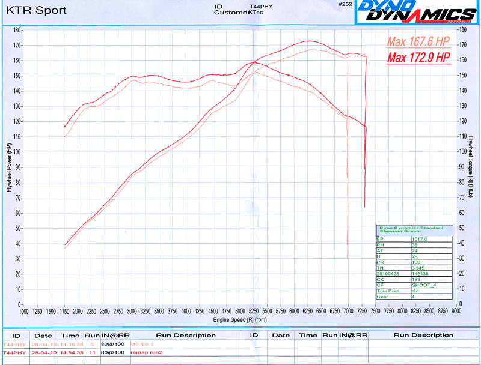Click the ID field showing T44PHY
The height and width of the screenshot is (365, 481).
click(262, 7)
